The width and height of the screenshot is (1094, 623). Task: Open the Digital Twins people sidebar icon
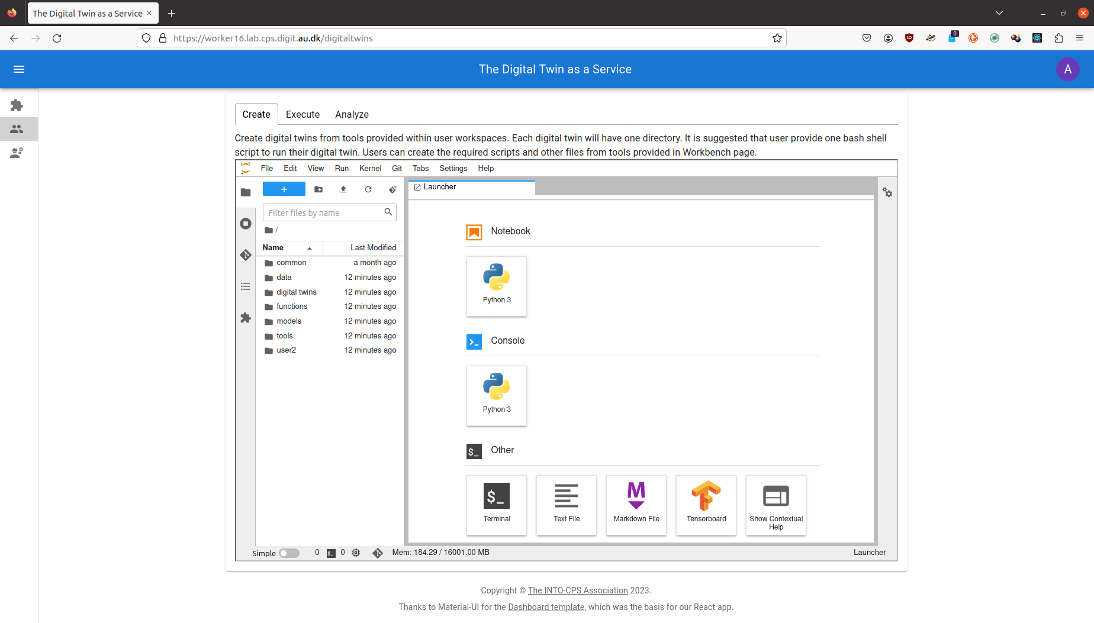point(17,129)
